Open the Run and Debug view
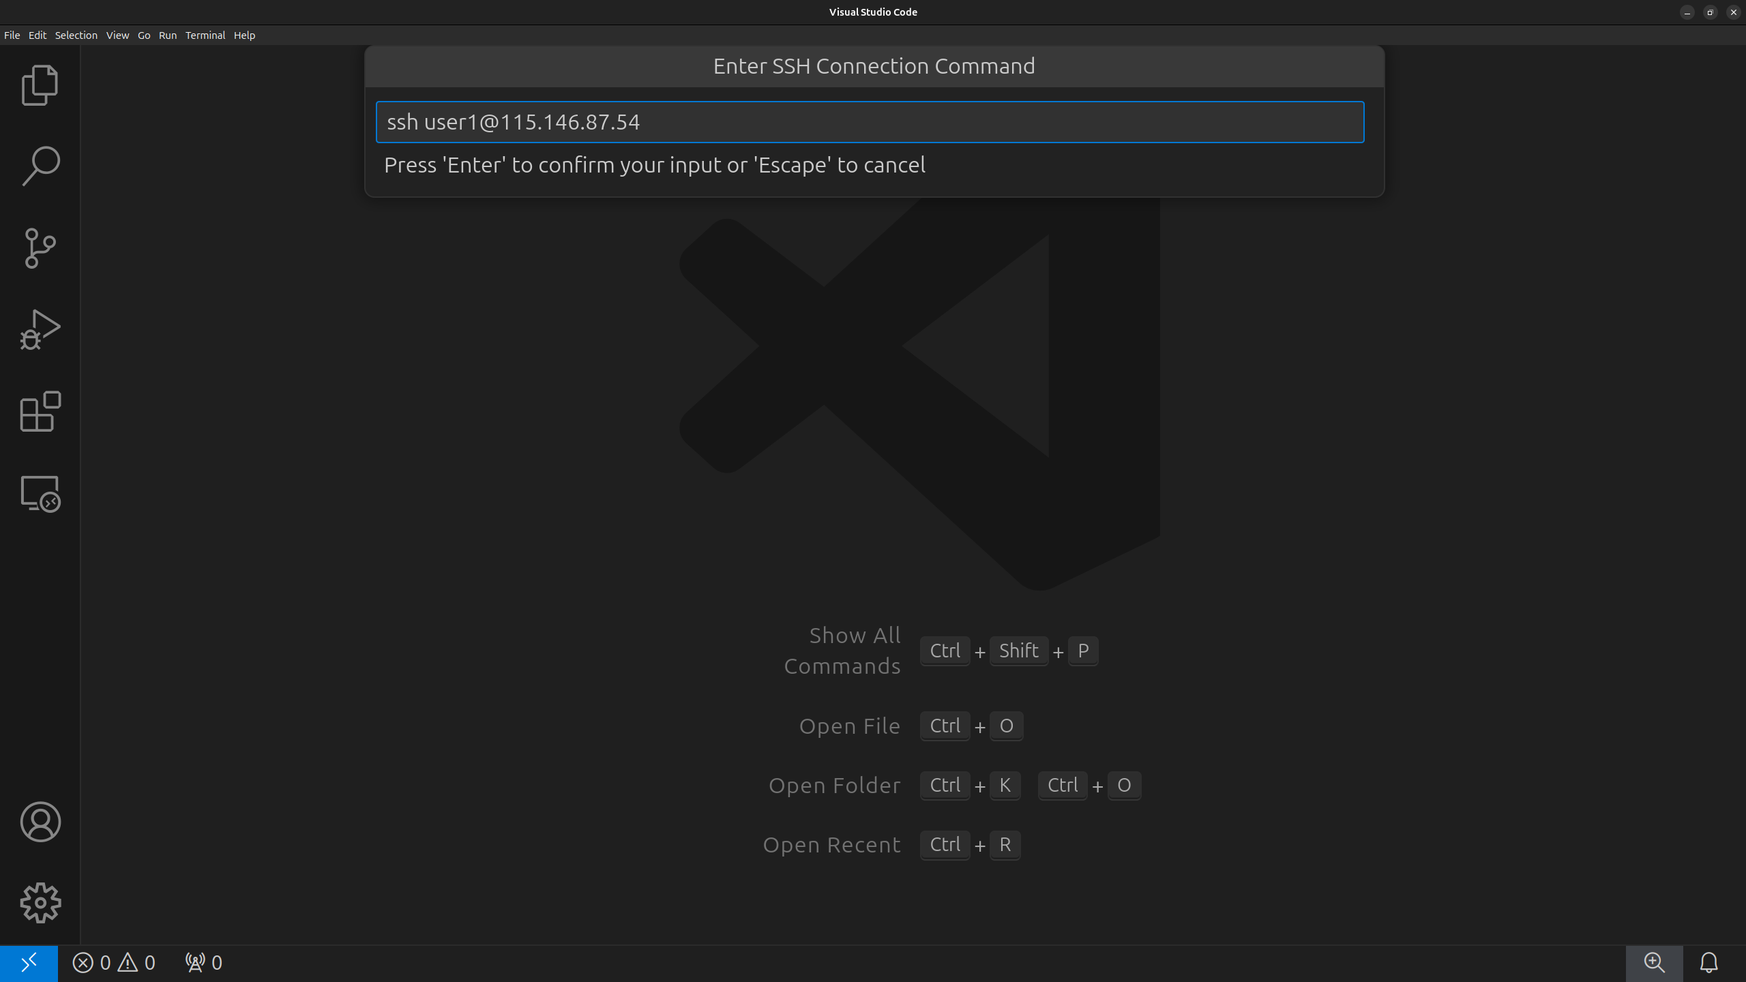Image resolution: width=1746 pixels, height=982 pixels. [x=40, y=330]
